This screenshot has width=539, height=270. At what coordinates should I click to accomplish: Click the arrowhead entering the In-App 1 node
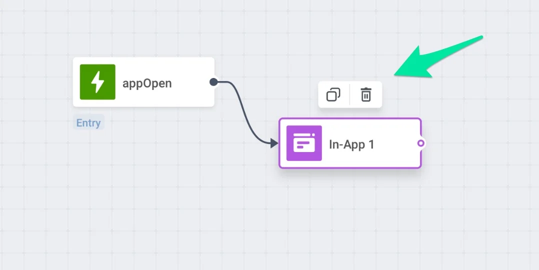(274, 143)
